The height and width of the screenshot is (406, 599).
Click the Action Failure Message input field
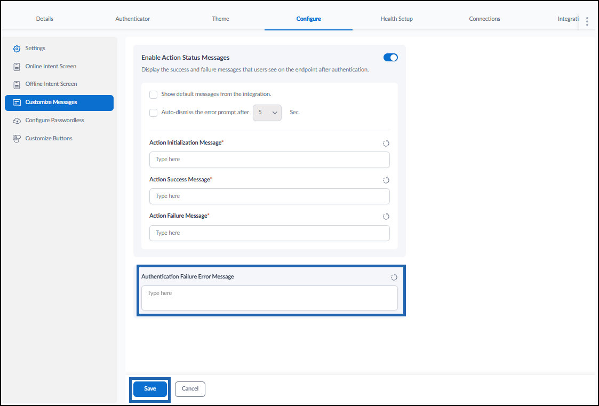269,233
